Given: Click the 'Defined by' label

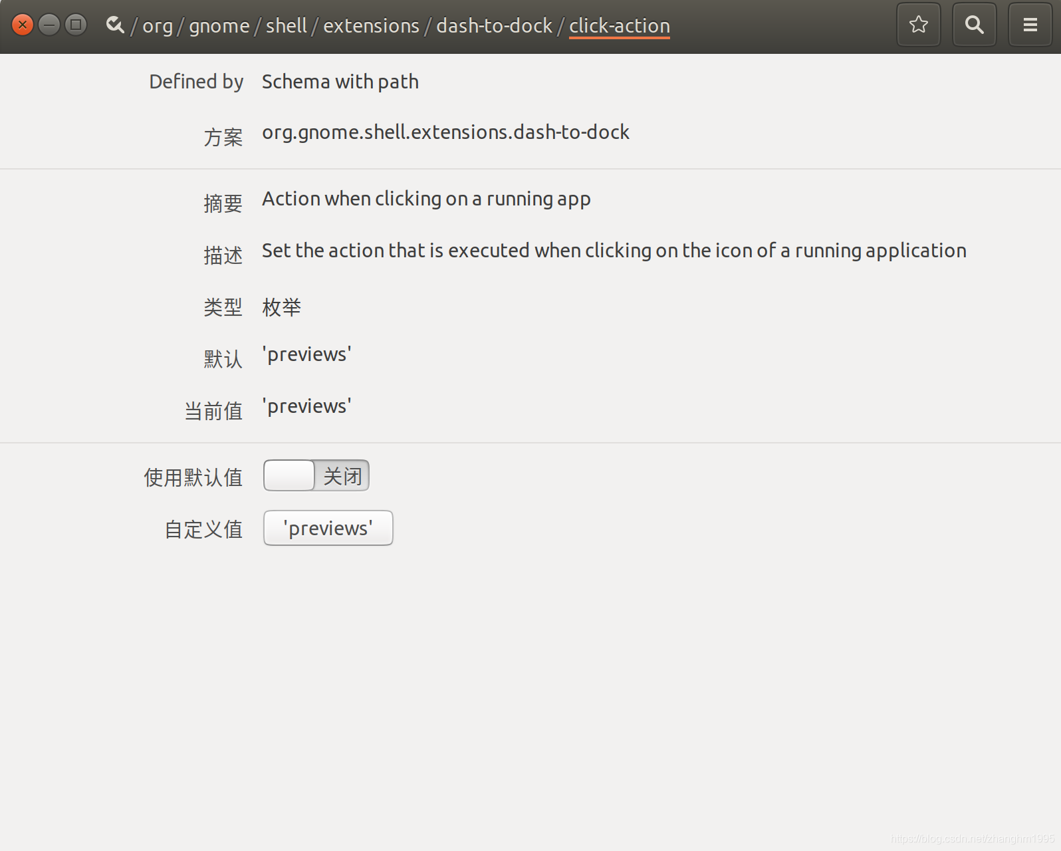Looking at the screenshot, I should pyautogui.click(x=196, y=81).
